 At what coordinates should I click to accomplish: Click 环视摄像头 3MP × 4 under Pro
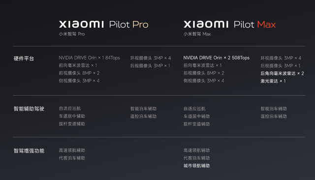click(151, 58)
